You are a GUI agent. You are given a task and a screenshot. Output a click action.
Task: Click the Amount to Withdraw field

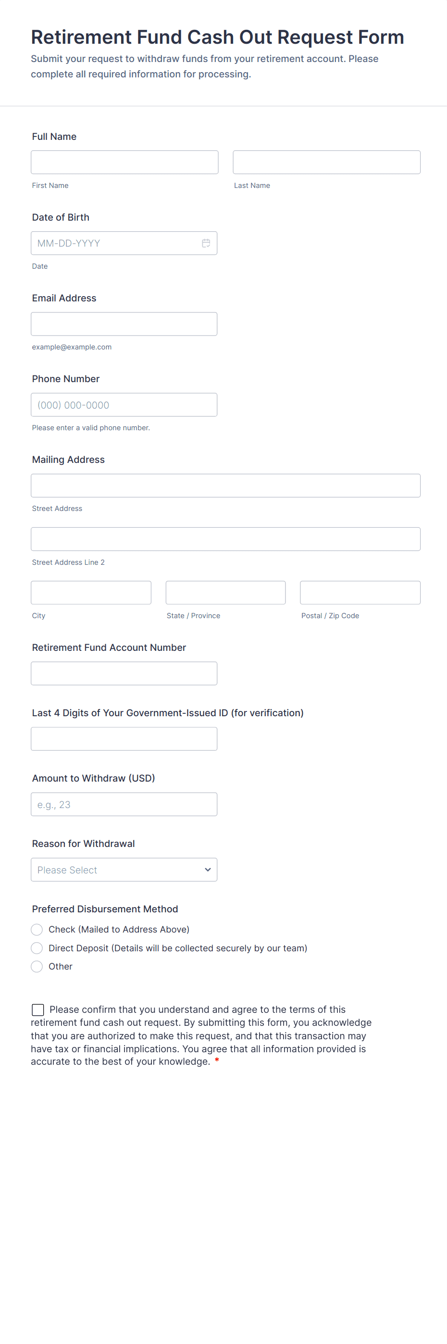point(124,805)
